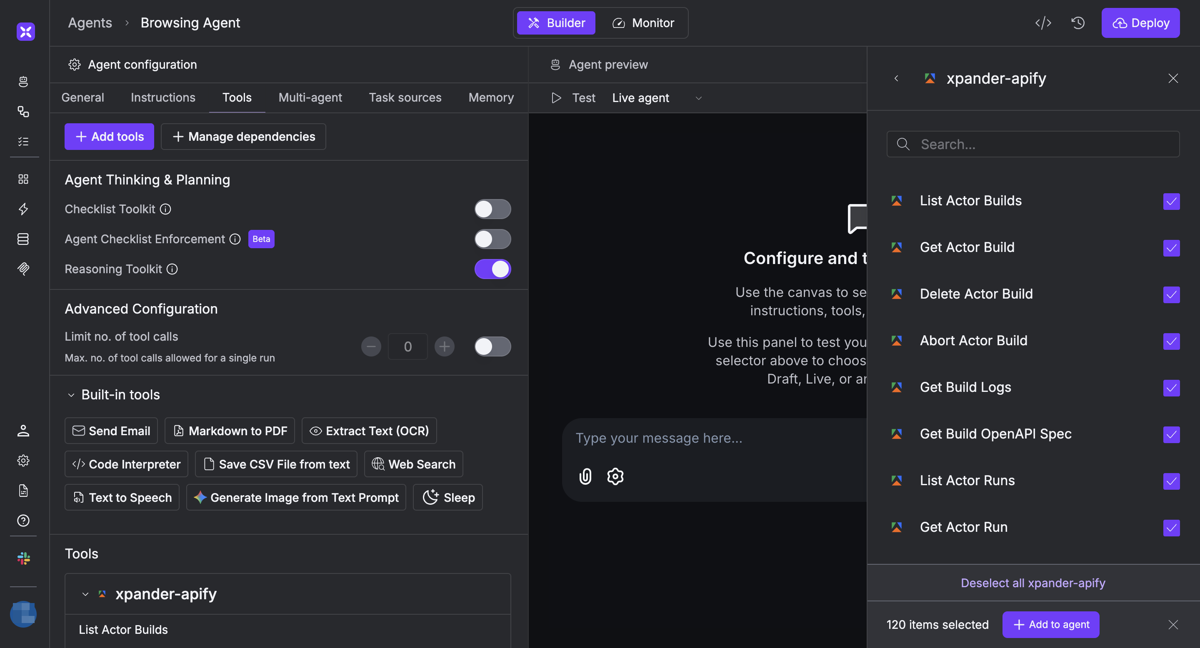Switch to the Monitor view
Screen dimensions: 1200x648
point(644,23)
